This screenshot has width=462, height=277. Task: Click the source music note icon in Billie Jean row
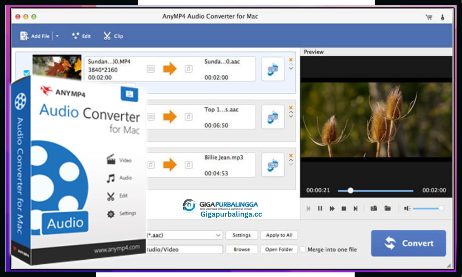coord(151,165)
